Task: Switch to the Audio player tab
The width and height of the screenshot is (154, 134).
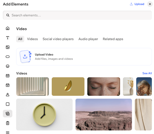Action: pyautogui.click(x=88, y=39)
